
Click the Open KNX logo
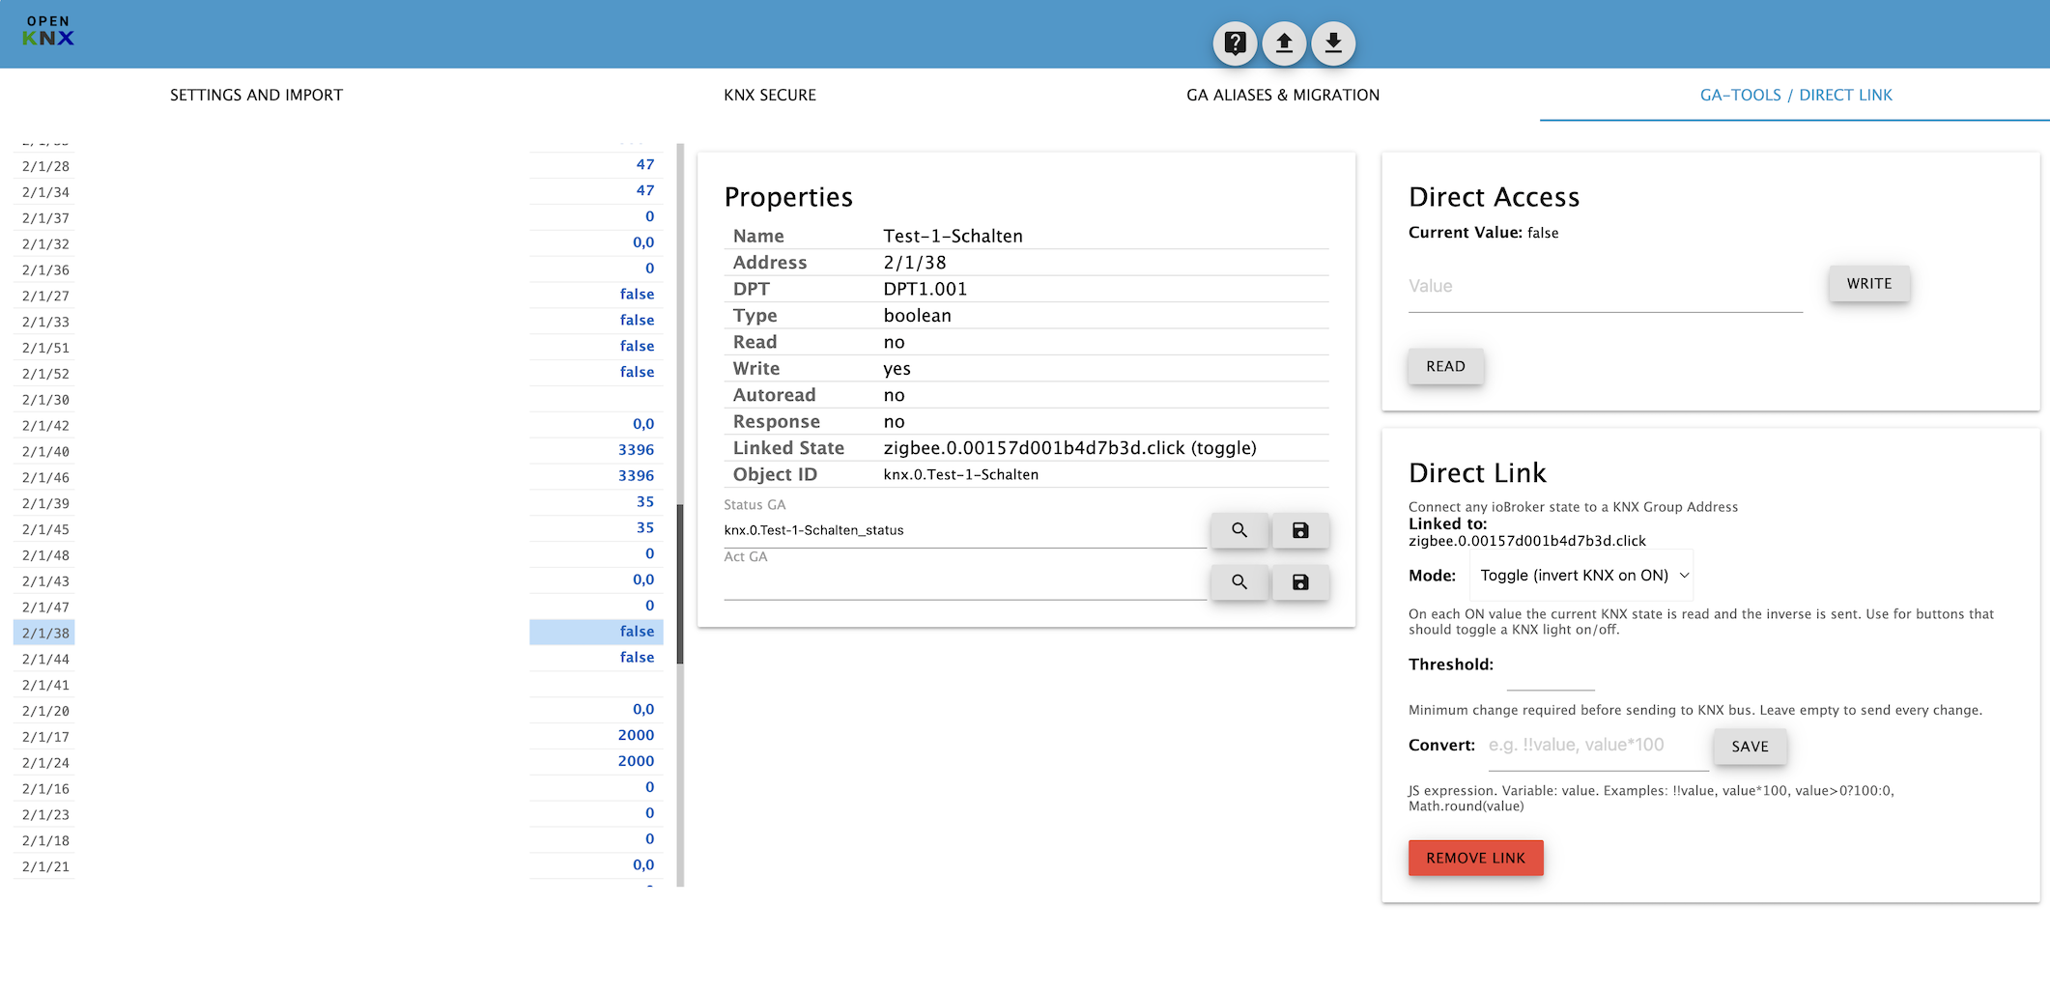48,32
